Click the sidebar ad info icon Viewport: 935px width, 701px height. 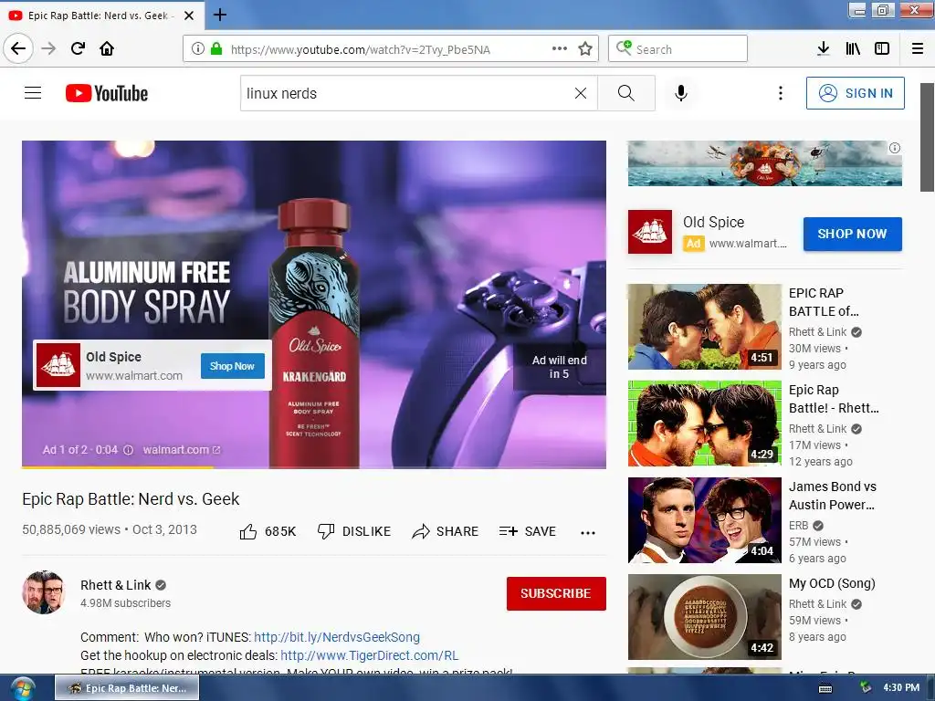coord(895,148)
